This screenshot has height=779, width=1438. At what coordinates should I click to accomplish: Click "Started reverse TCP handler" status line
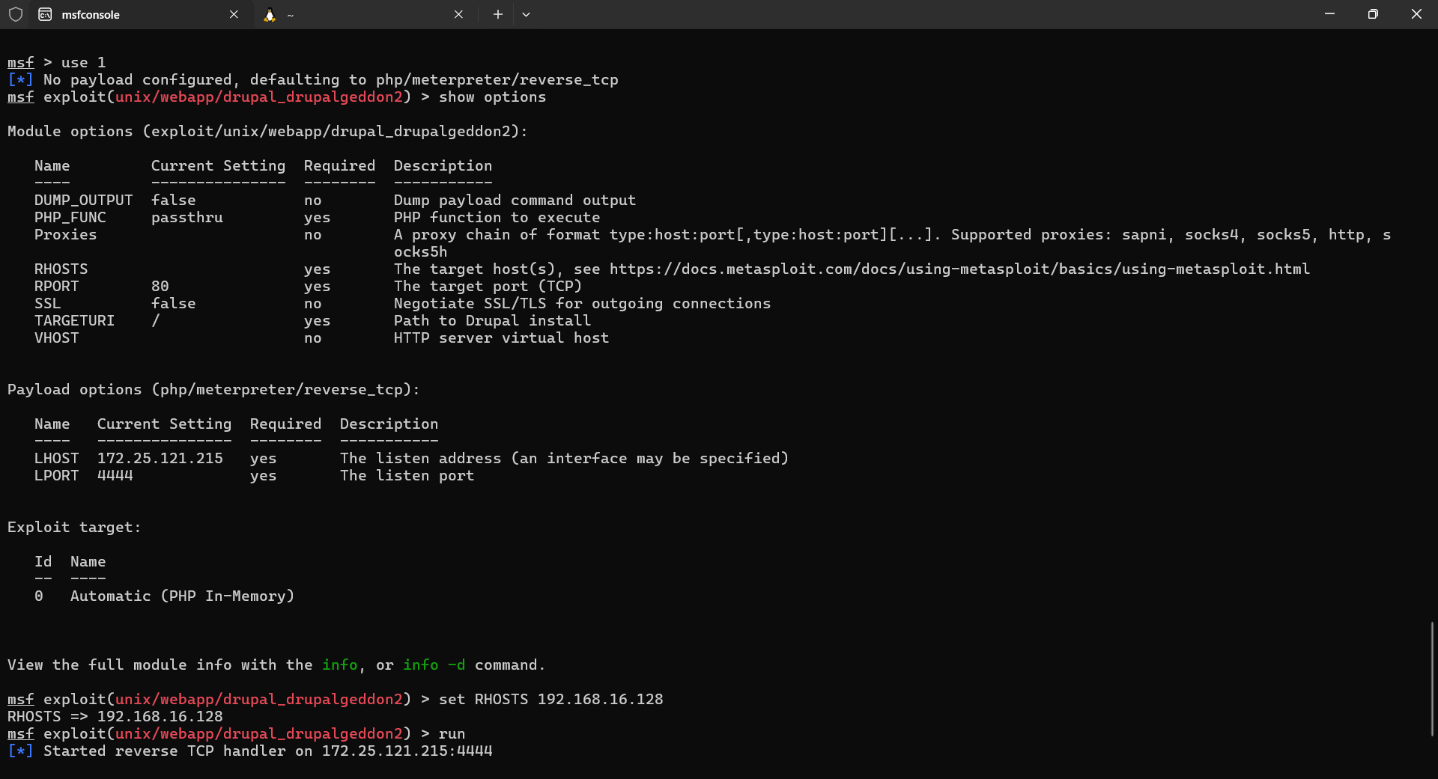[250, 751]
